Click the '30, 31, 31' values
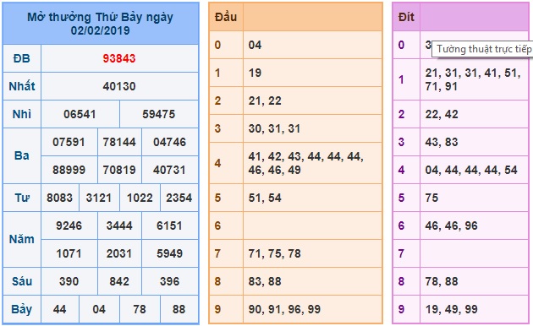The image size is (533, 326). click(x=274, y=128)
